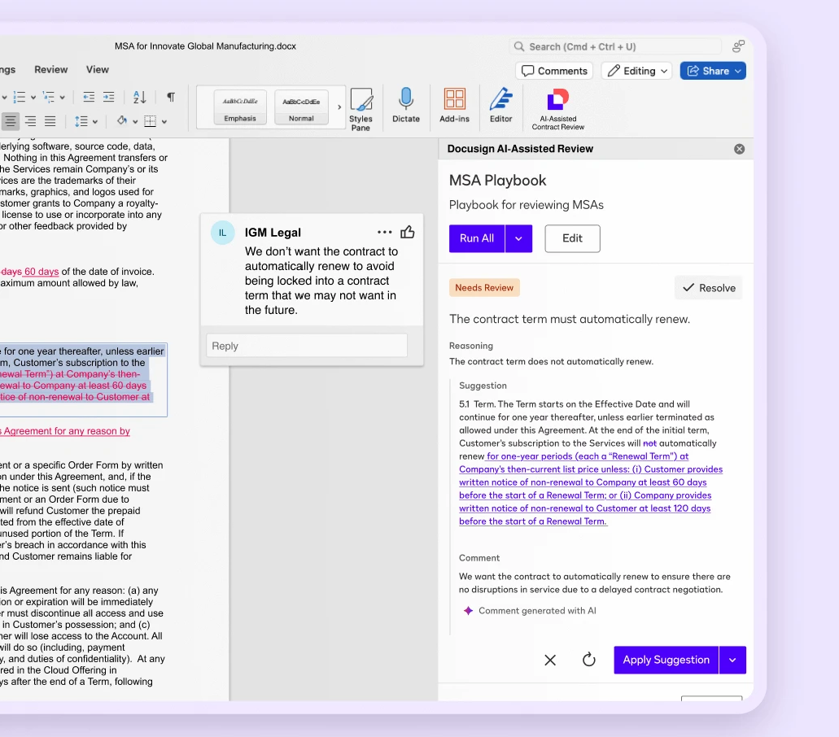The height and width of the screenshot is (737, 839).
Task: Click the MSA Playbook heading
Action: (497, 181)
